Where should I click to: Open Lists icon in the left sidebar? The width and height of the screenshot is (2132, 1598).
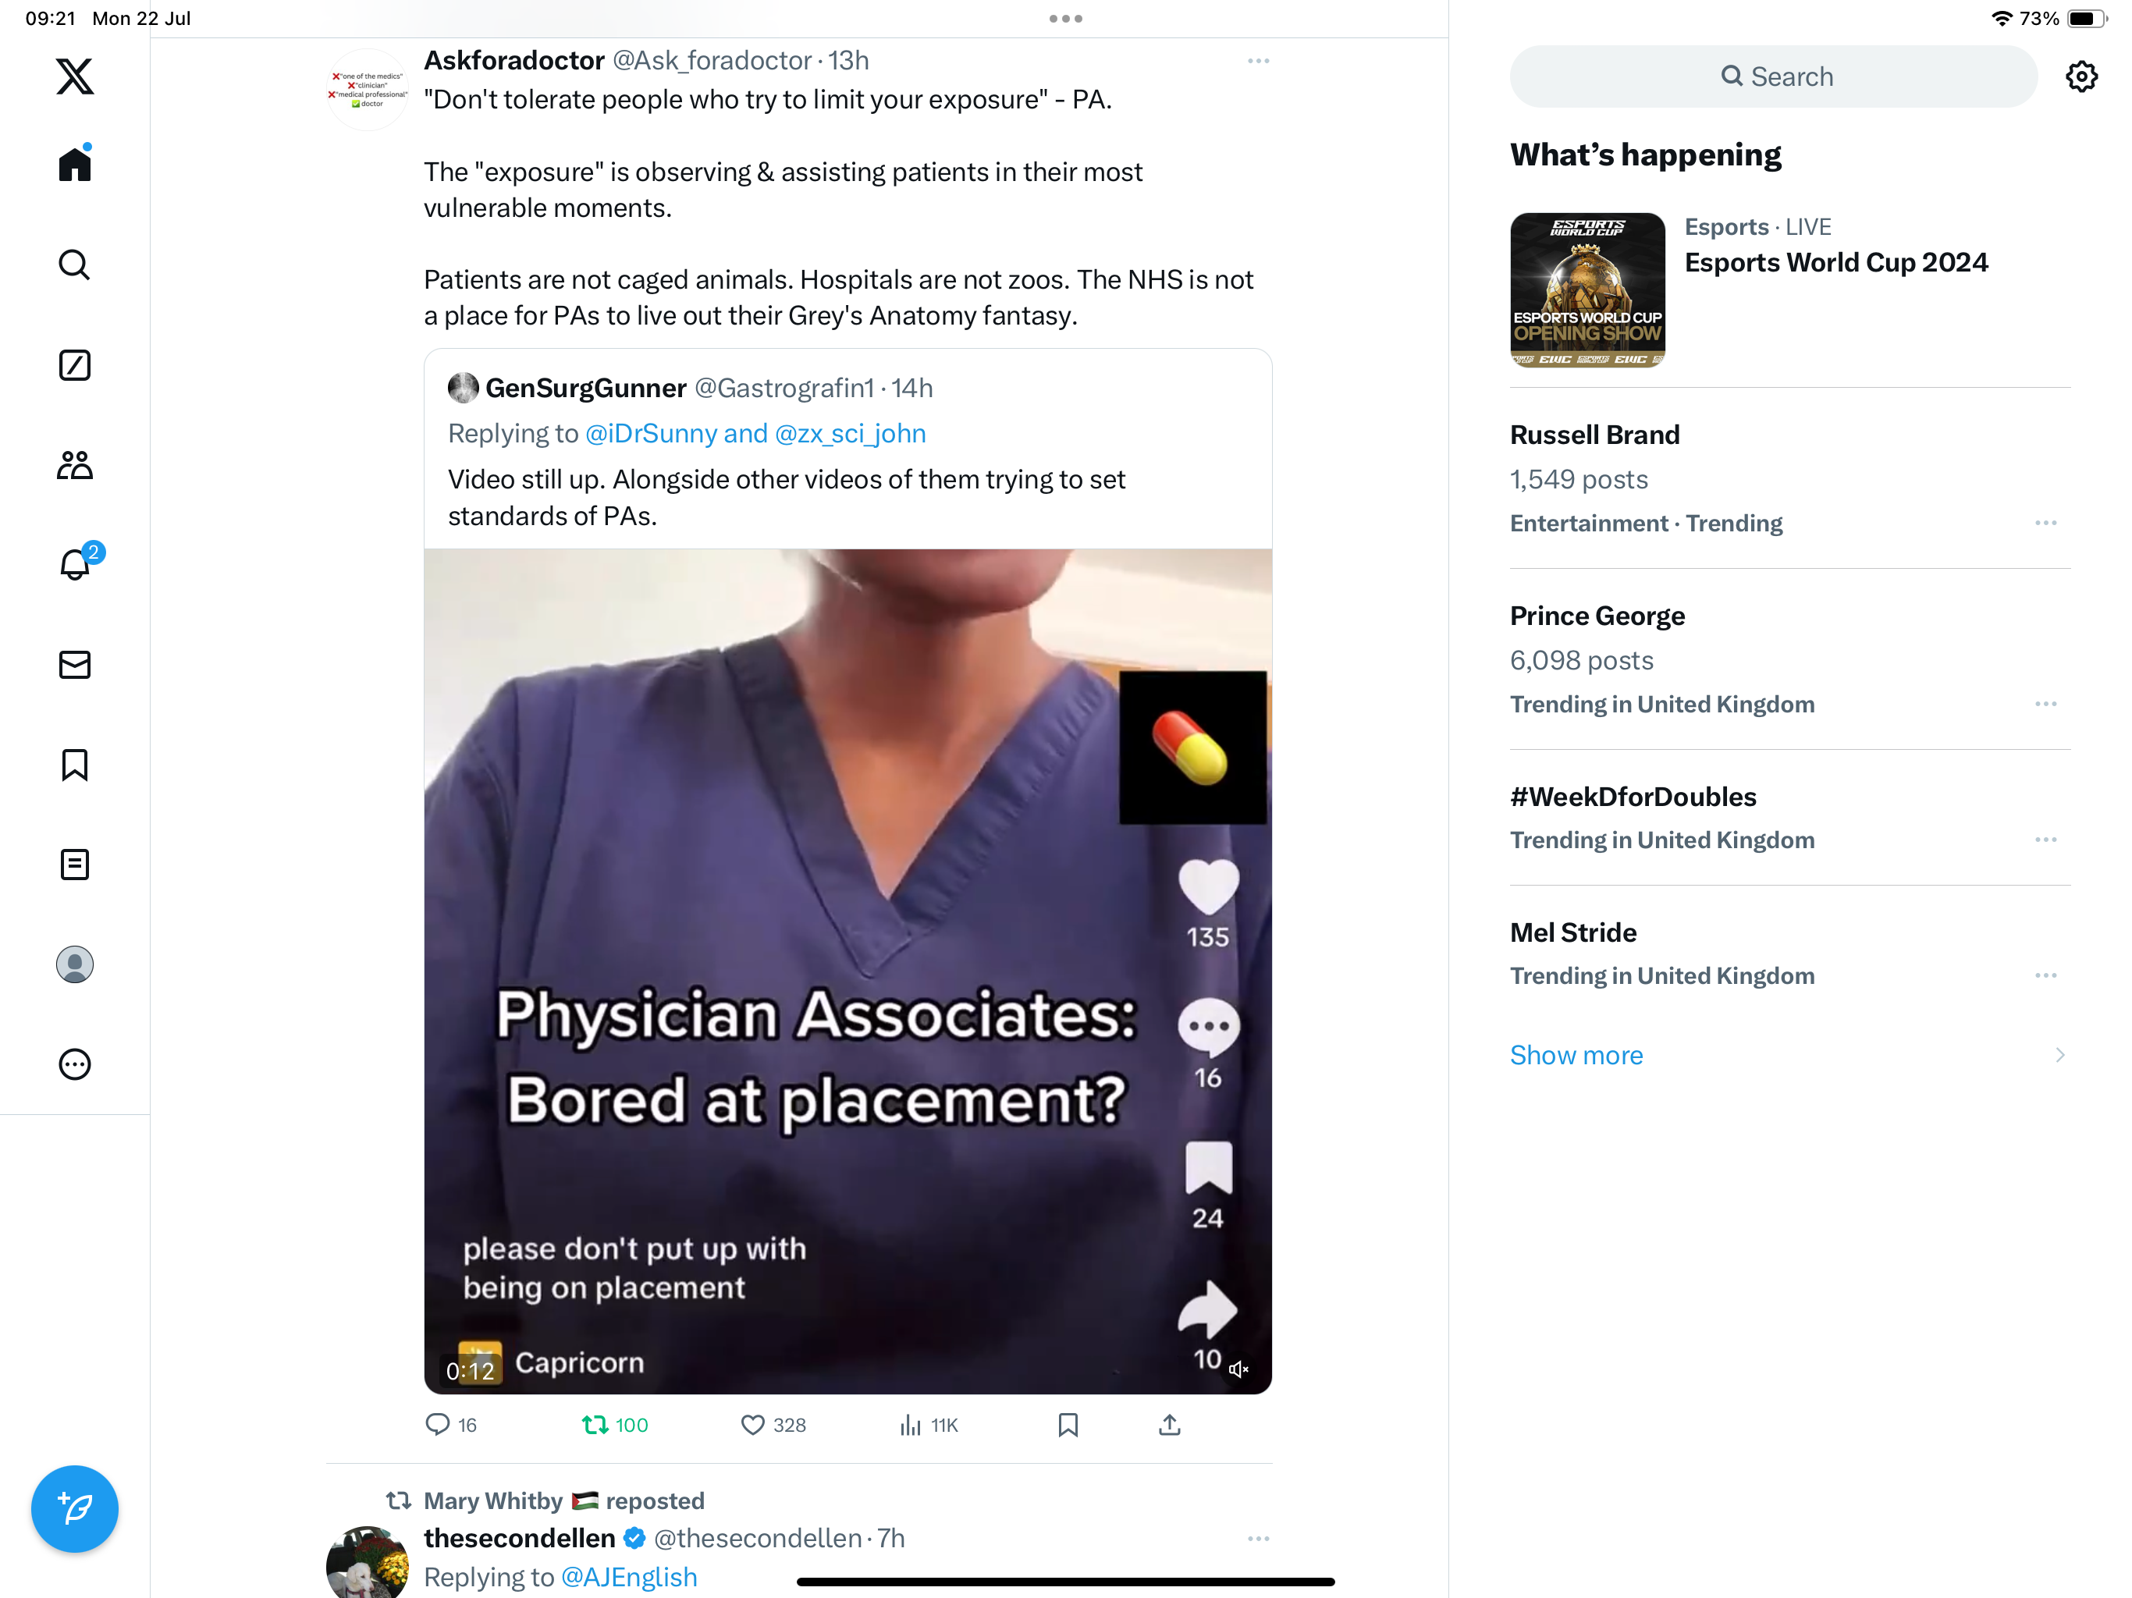74,865
